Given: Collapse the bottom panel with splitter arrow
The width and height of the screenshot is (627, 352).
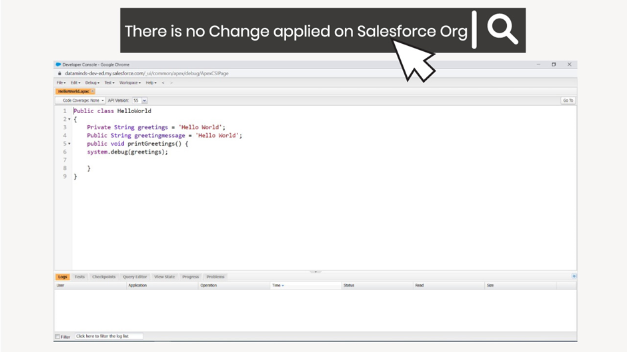Looking at the screenshot, I should point(316,271).
